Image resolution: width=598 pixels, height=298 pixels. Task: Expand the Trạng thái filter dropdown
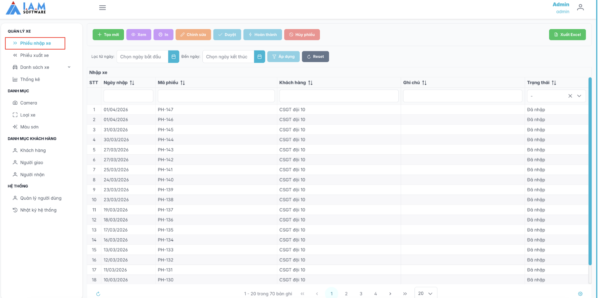click(579, 96)
